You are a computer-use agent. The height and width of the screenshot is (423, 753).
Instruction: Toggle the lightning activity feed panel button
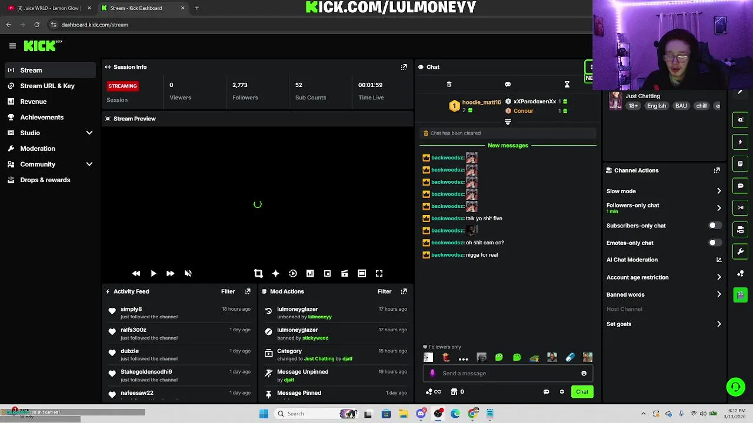coord(741,142)
